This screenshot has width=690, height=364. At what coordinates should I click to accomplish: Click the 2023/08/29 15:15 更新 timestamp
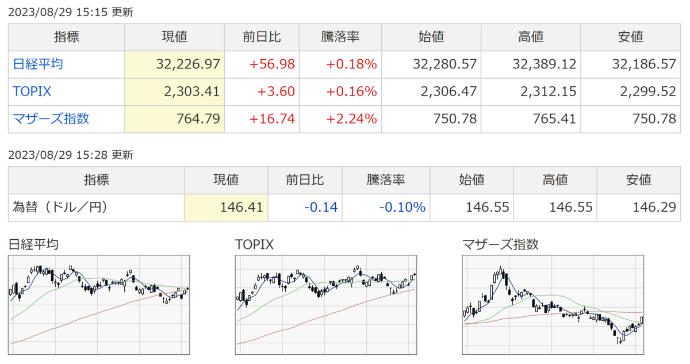71,12
